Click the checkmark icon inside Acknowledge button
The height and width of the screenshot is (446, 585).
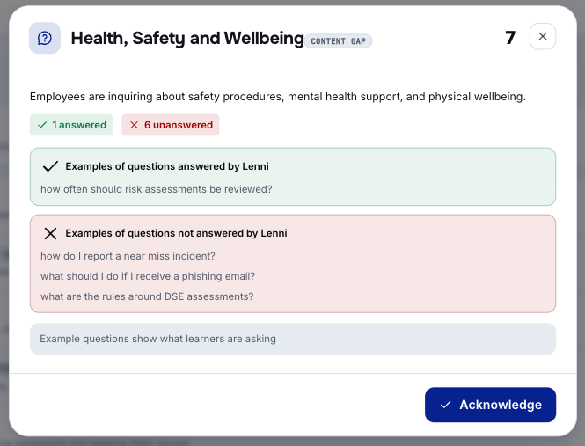[x=445, y=405]
